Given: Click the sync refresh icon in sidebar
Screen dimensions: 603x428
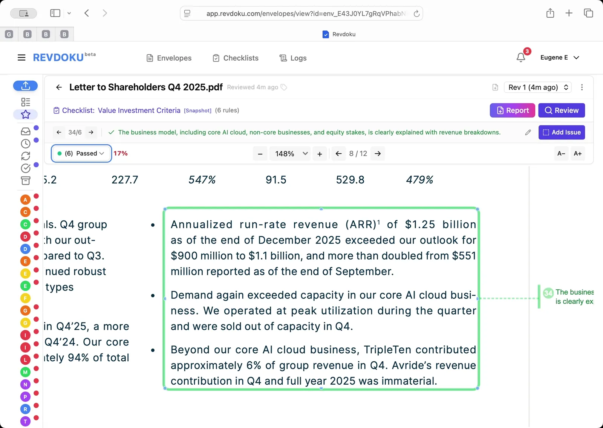Looking at the screenshot, I should tap(25, 156).
